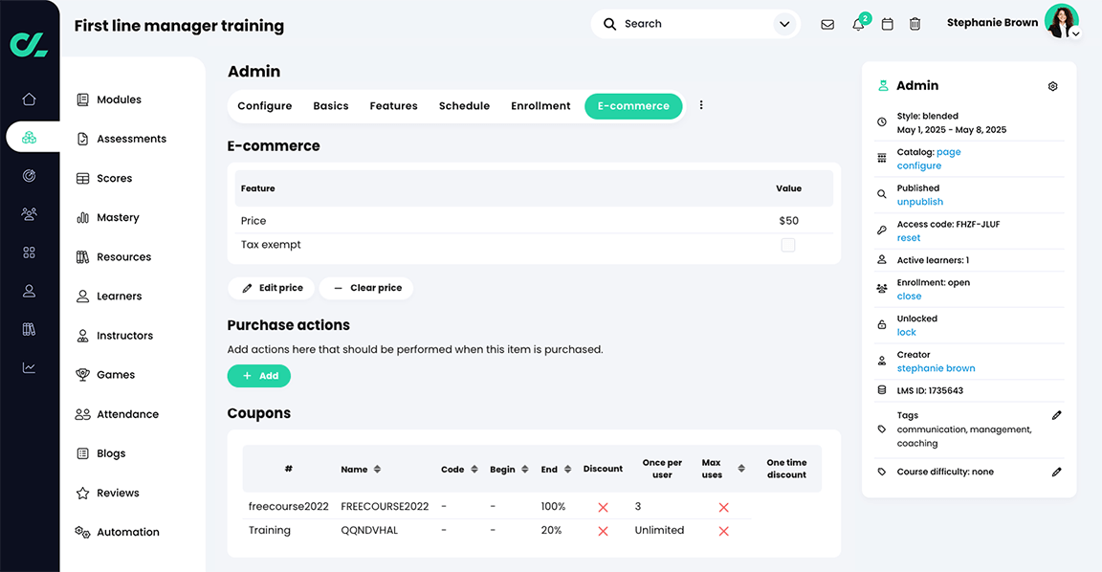Go to home icon in left rail
Viewport: 1102px width, 572px height.
pos(29,99)
